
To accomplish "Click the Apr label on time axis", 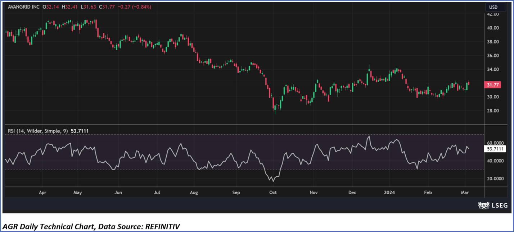I will (x=42, y=192).
